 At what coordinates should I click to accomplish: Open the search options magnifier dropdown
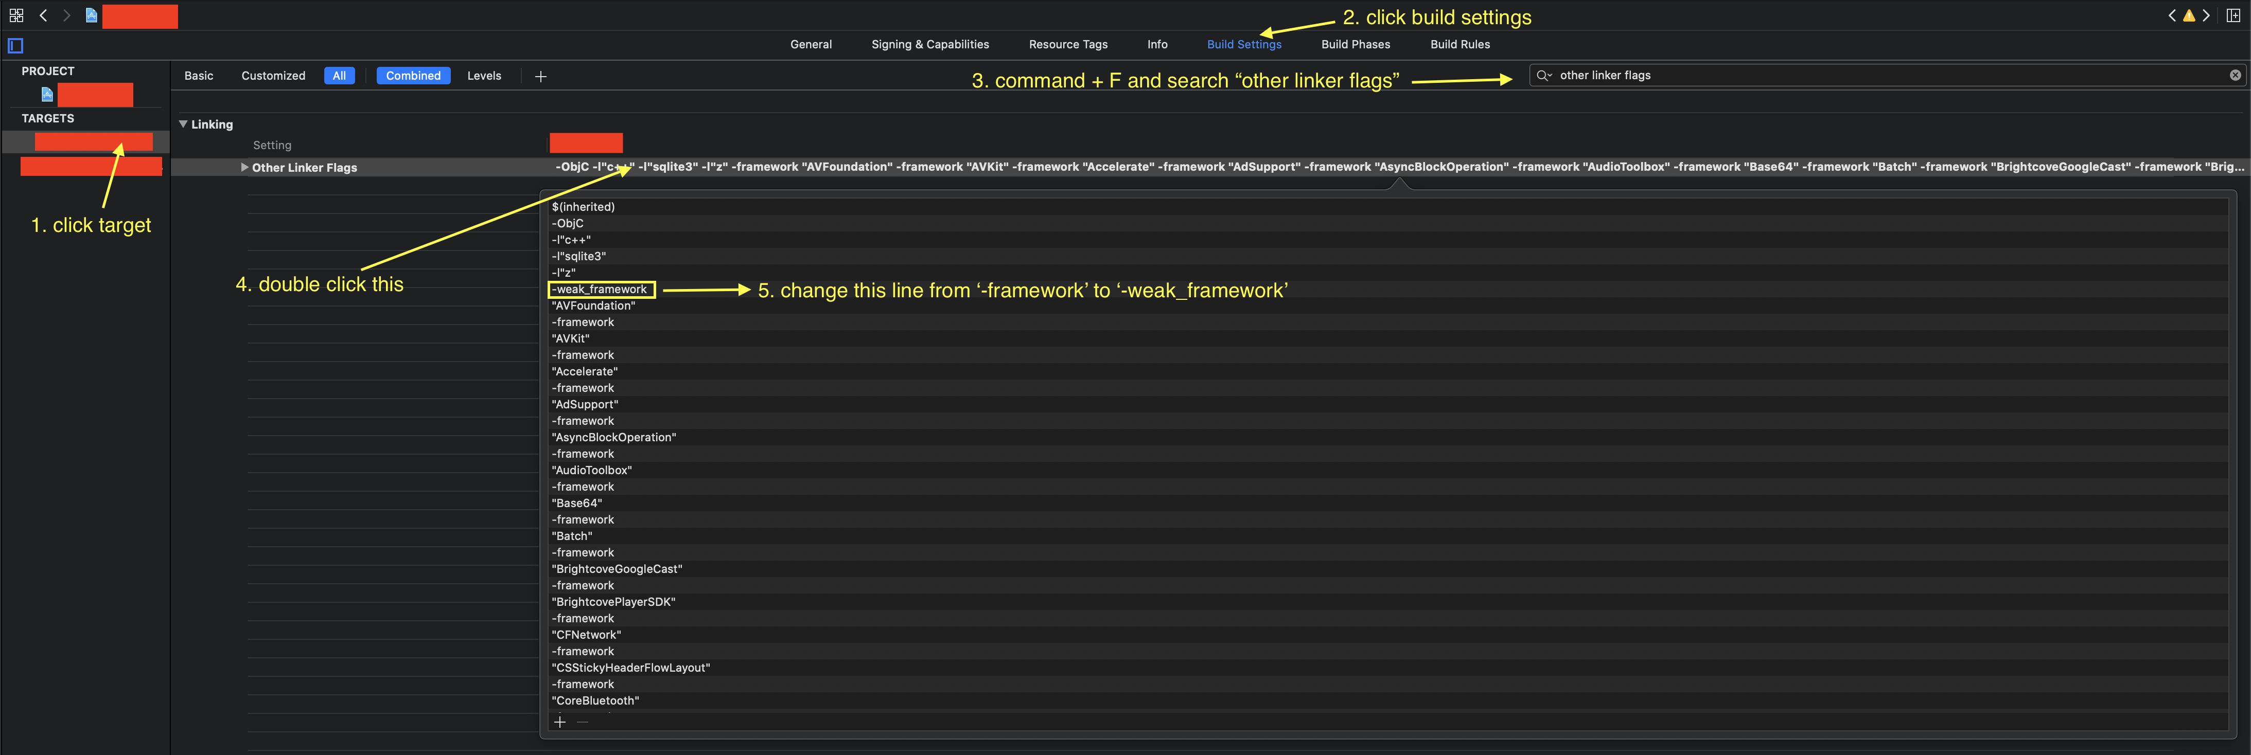click(1544, 75)
